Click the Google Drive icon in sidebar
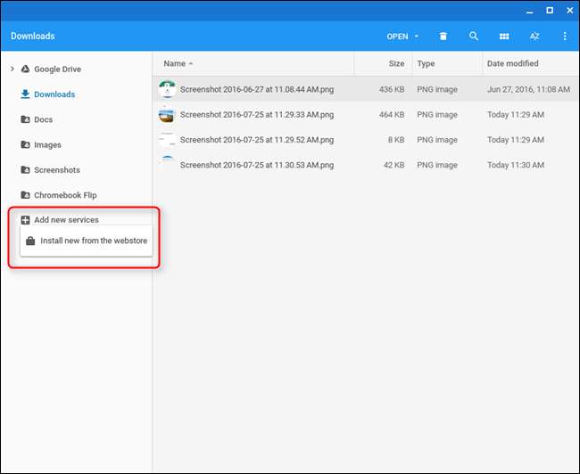The width and height of the screenshot is (580, 474). [x=25, y=69]
